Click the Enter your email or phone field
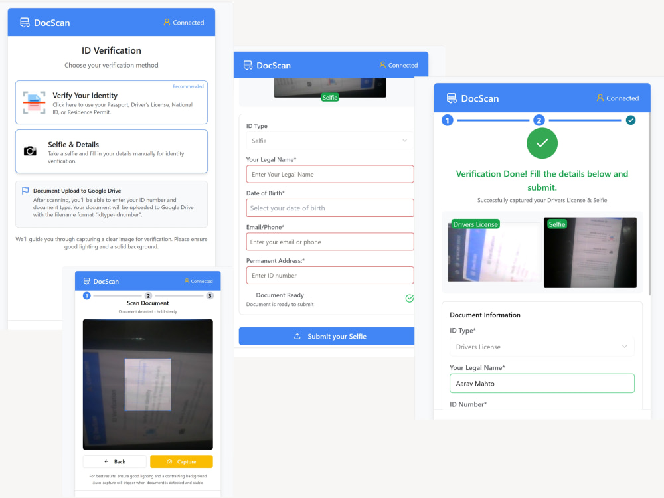This screenshot has height=498, width=664. (330, 242)
